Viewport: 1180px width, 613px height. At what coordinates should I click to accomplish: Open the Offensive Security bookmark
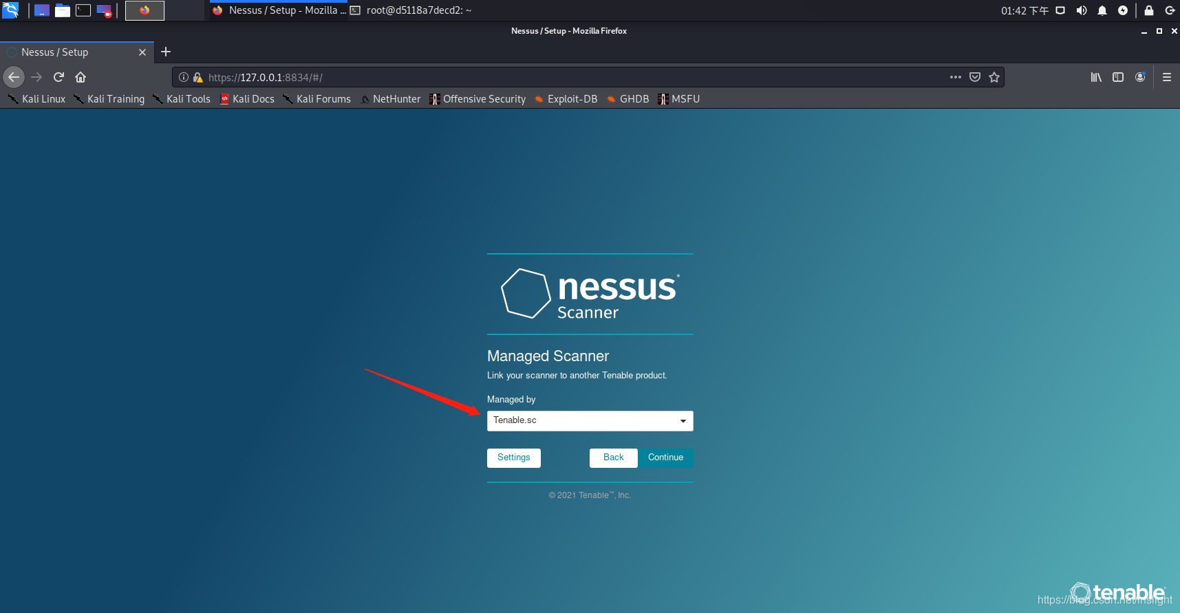pyautogui.click(x=478, y=99)
